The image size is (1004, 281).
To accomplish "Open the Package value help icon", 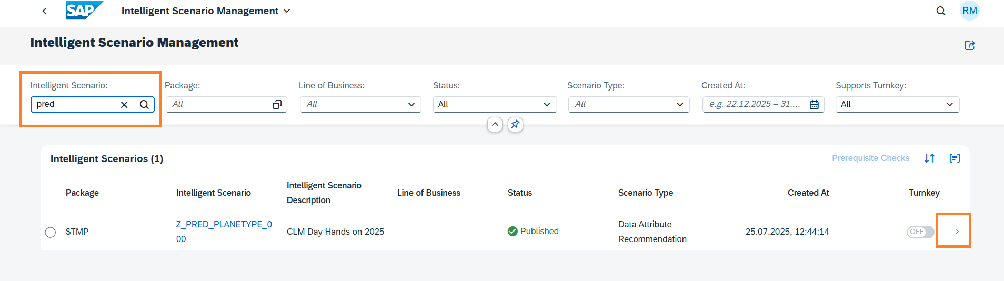I will (x=277, y=105).
